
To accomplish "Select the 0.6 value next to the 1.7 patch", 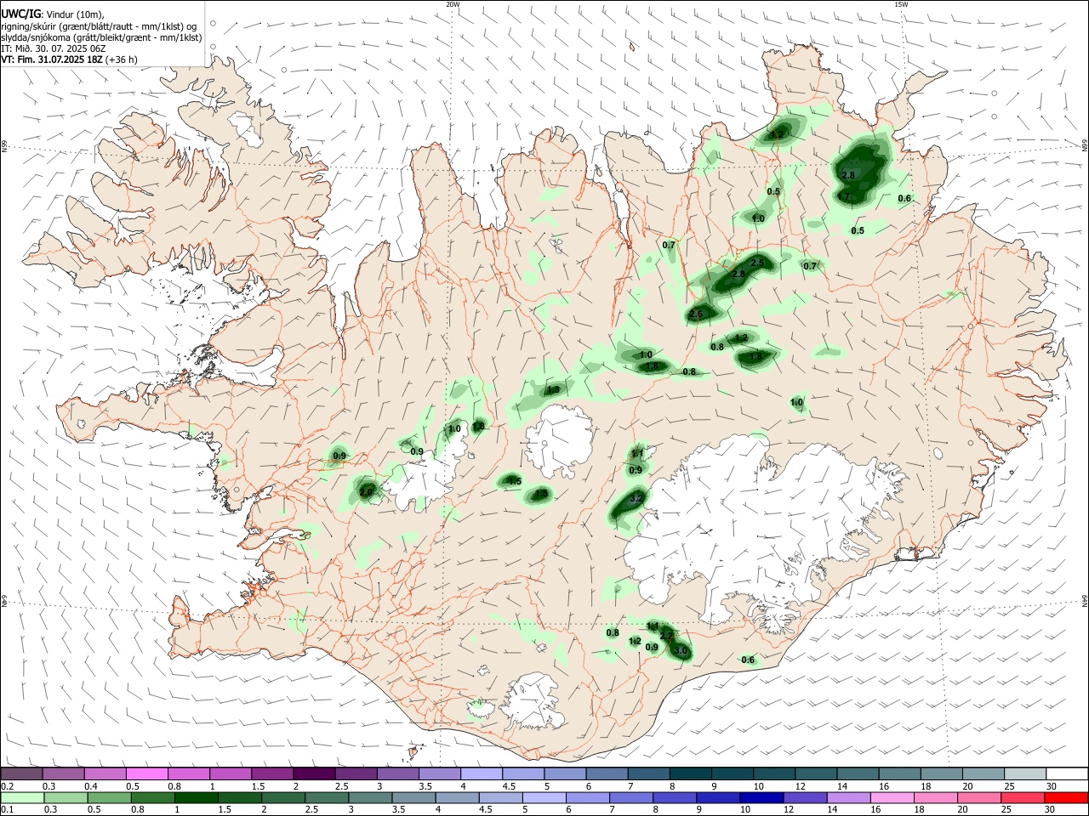I will [904, 199].
